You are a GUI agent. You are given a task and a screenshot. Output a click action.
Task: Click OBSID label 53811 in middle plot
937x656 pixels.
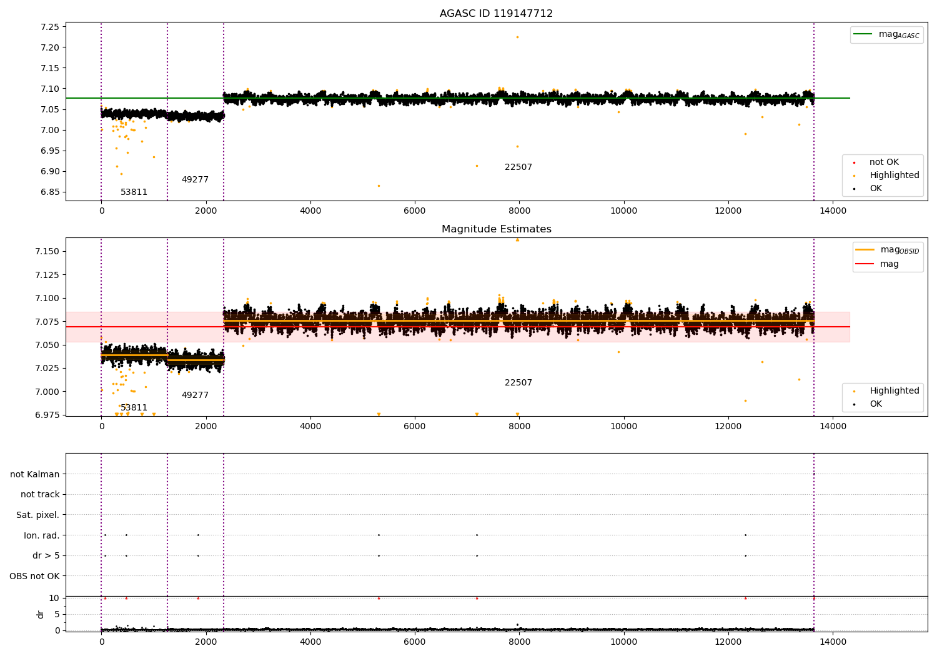(134, 408)
